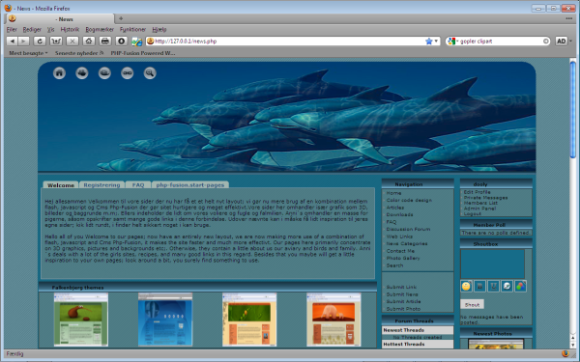Click the Shoutbox message text area
This screenshot has height=362, width=580.
pos(492,264)
